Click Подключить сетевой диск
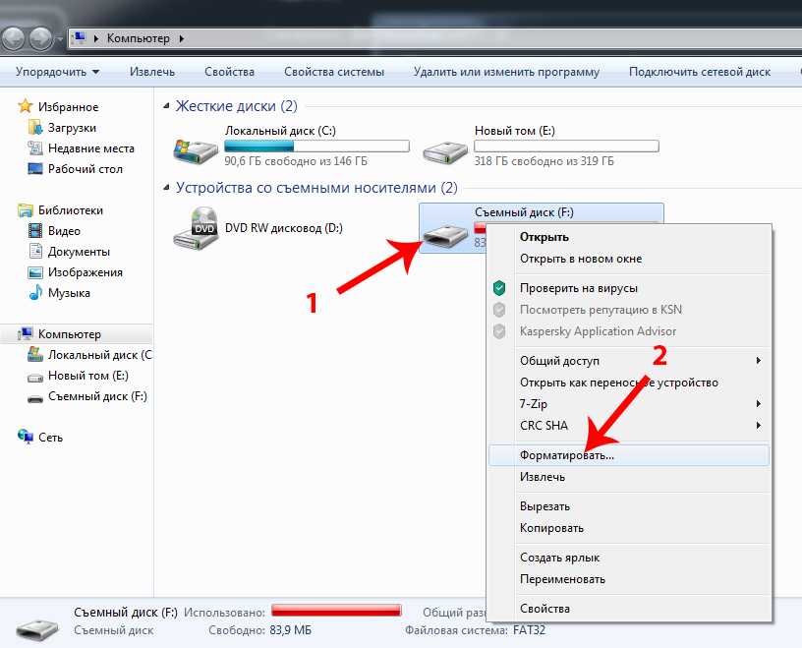The height and width of the screenshot is (648, 802). (700, 72)
